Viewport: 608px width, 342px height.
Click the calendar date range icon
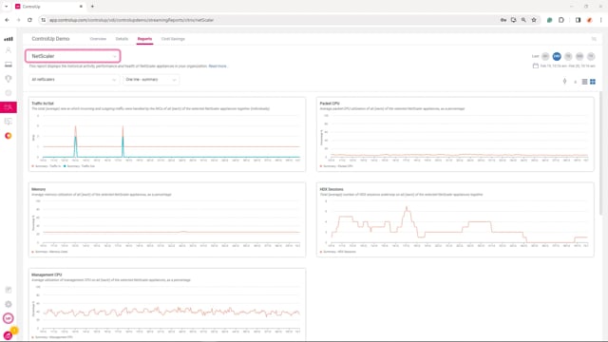tap(536, 66)
